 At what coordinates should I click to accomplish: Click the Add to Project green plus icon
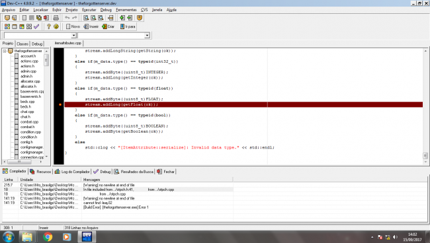(x=122, y=18)
